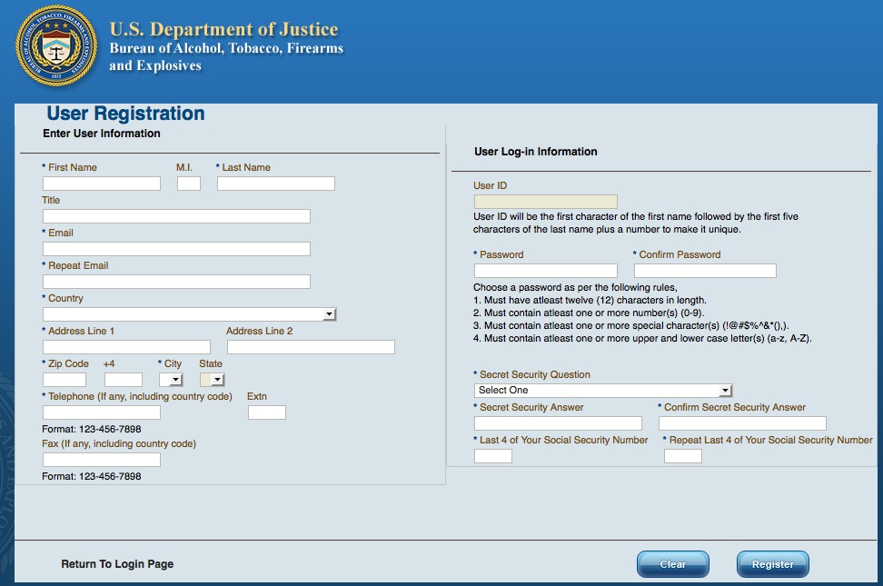883x586 pixels.
Task: Click the ATF bureau seal logo
Action: (x=56, y=45)
